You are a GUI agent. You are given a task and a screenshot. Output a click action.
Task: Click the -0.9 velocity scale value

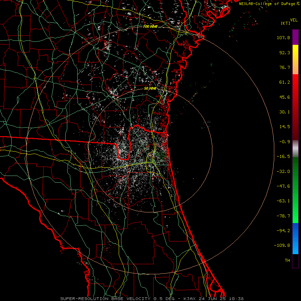tap(285, 142)
